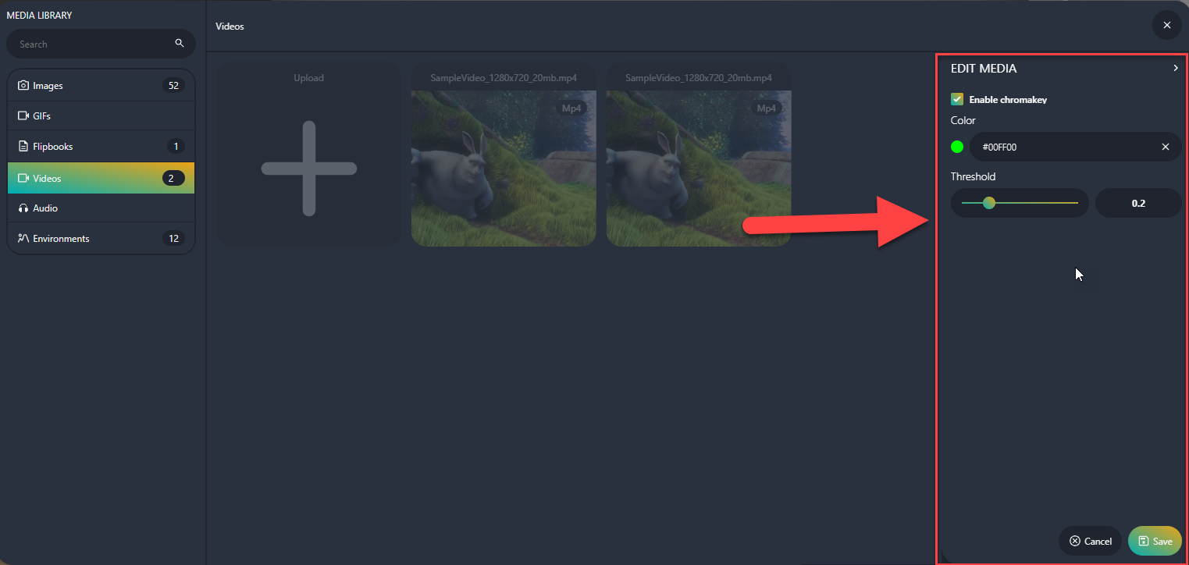Click the large plus Upload icon
The height and width of the screenshot is (565, 1189).
tap(309, 169)
